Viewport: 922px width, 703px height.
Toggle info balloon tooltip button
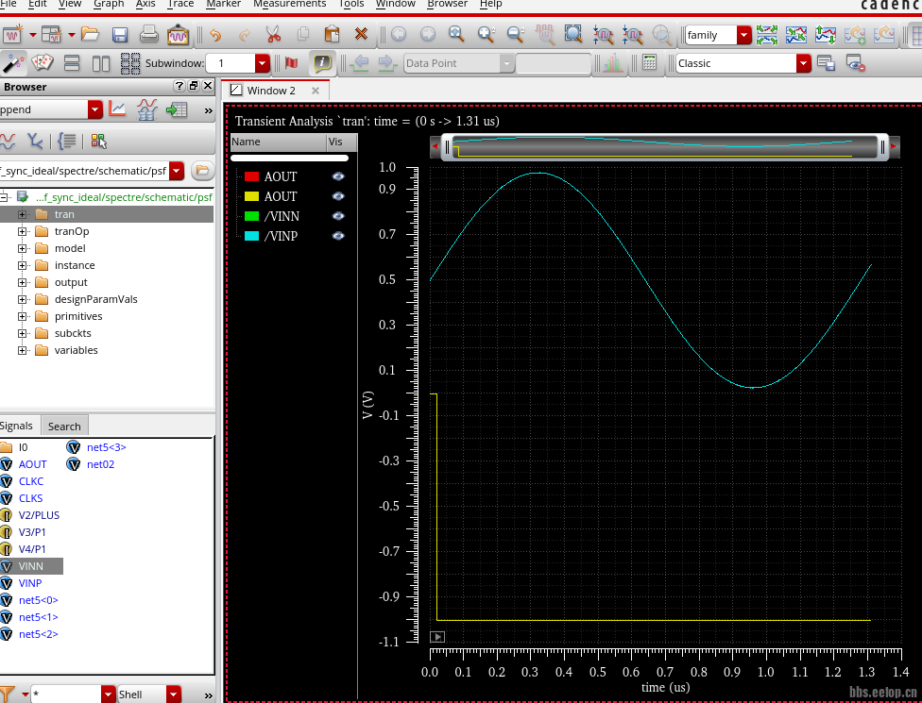(322, 62)
